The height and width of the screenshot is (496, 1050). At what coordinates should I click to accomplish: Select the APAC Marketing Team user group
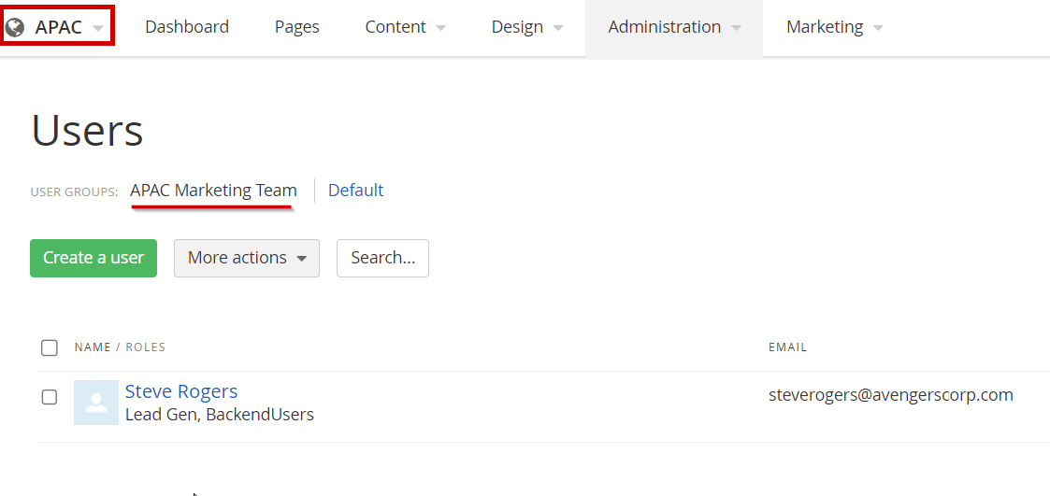[213, 191]
